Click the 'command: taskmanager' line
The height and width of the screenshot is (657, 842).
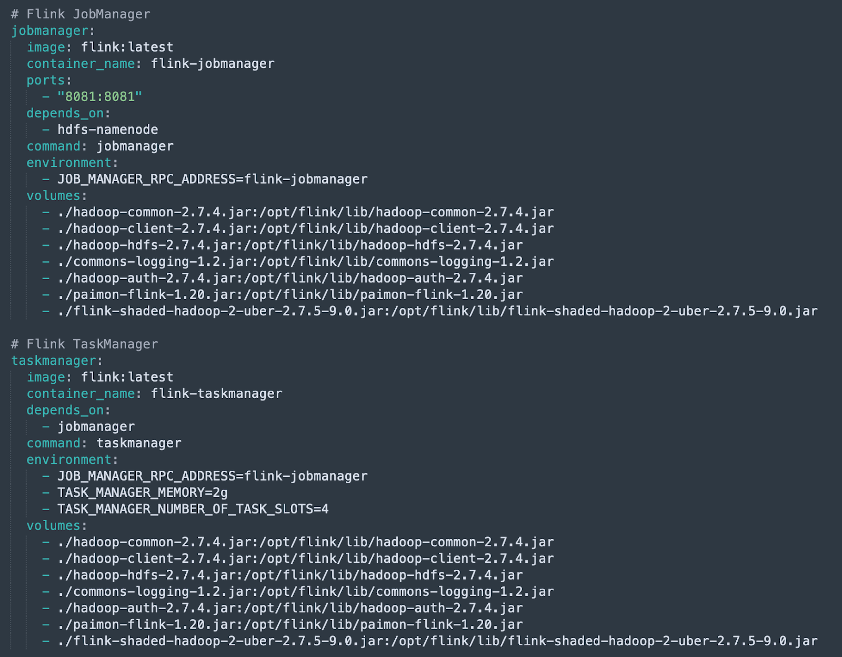click(104, 443)
